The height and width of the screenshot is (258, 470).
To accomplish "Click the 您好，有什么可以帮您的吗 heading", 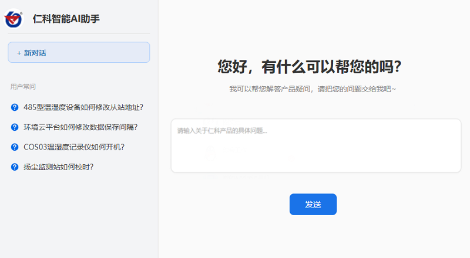I will coord(310,66).
